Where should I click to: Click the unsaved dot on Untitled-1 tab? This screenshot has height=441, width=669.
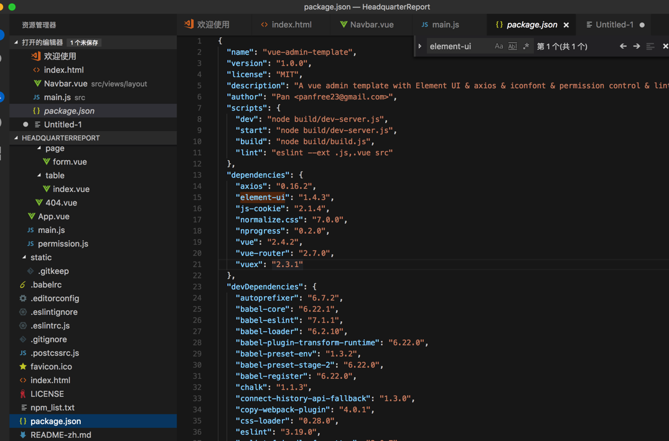642,25
